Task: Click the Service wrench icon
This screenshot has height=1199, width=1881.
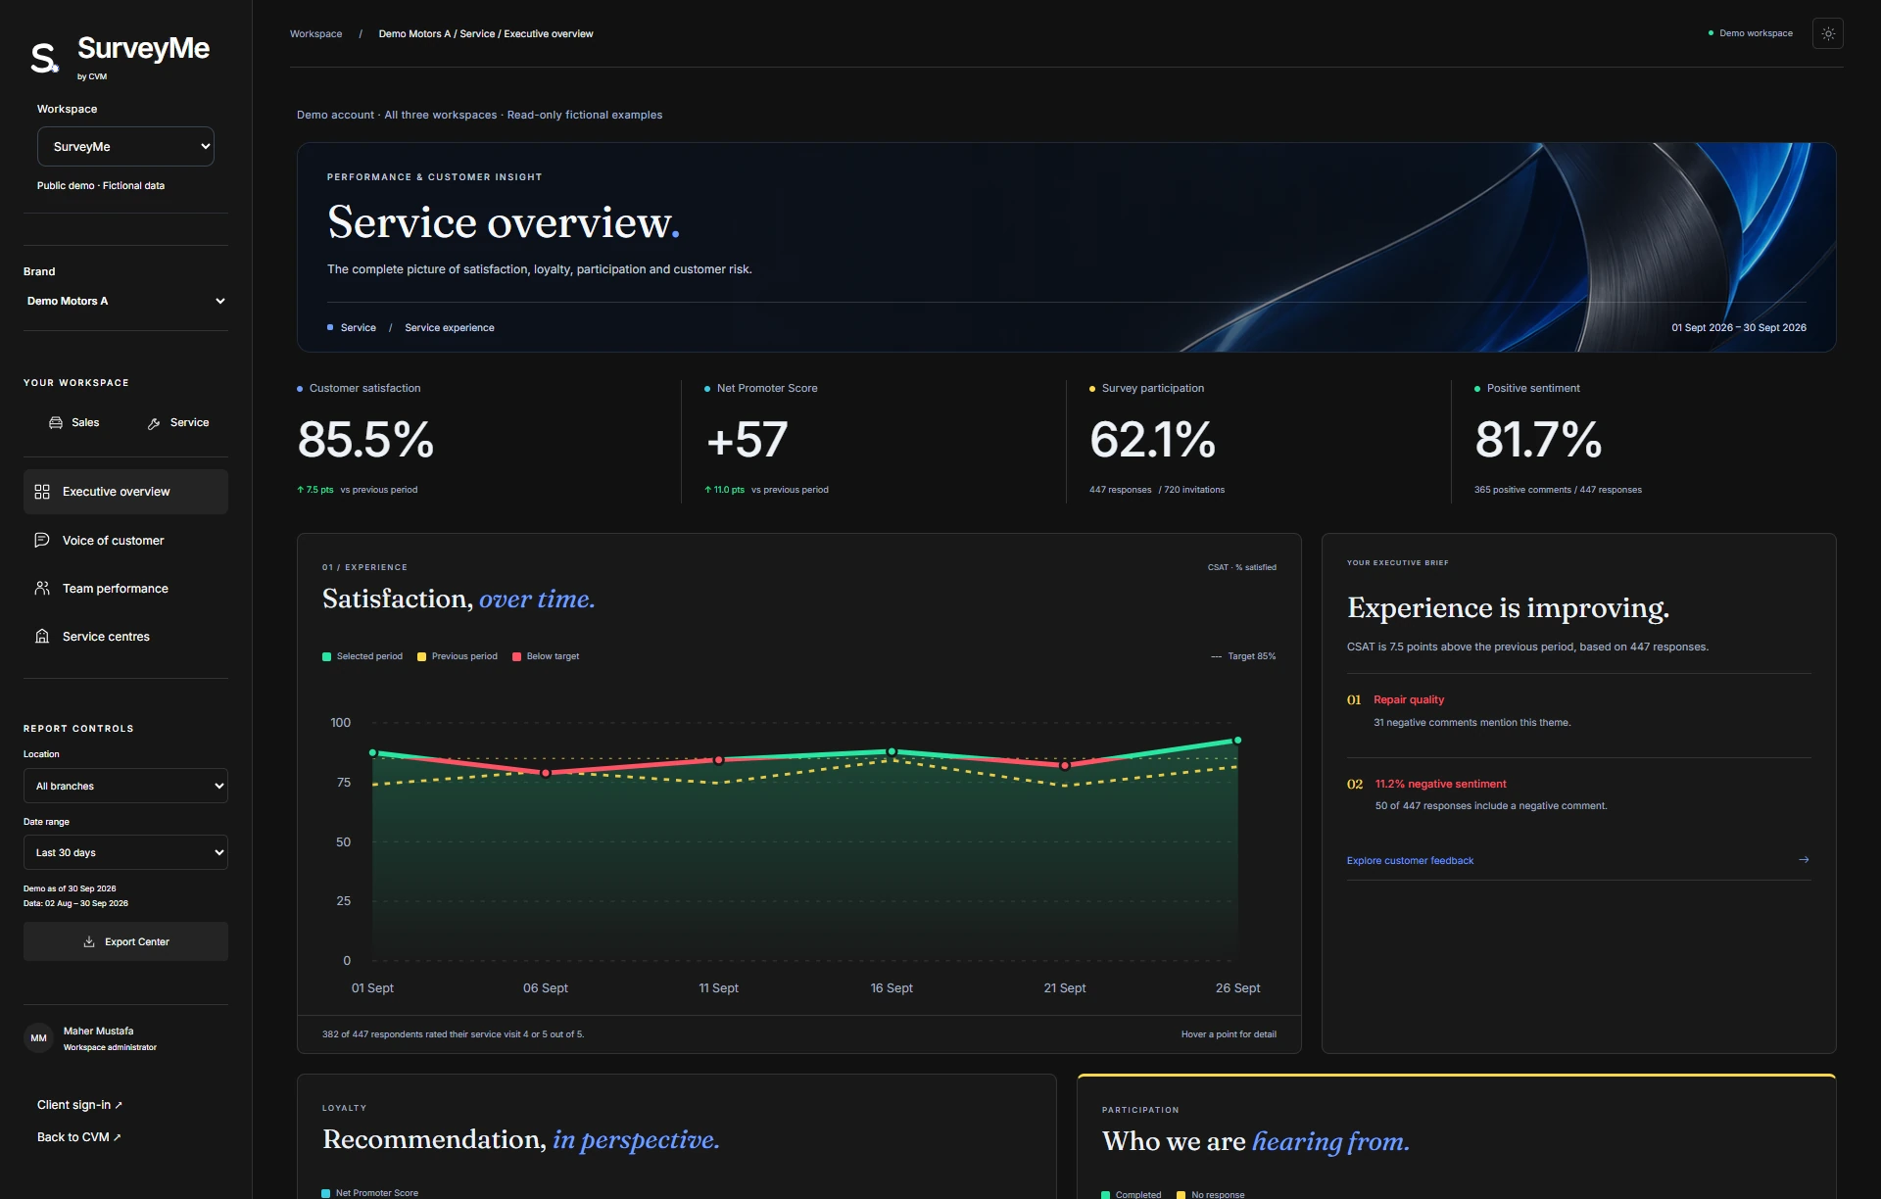Action: [x=154, y=423]
